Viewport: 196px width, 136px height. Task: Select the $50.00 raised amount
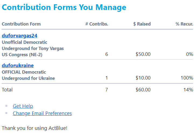(143, 54)
